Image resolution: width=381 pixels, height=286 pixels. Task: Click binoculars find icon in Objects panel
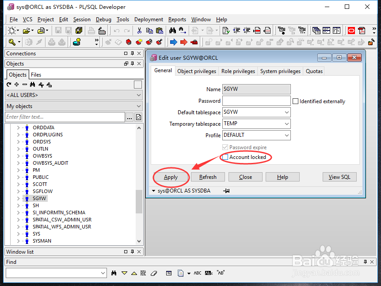point(32,85)
